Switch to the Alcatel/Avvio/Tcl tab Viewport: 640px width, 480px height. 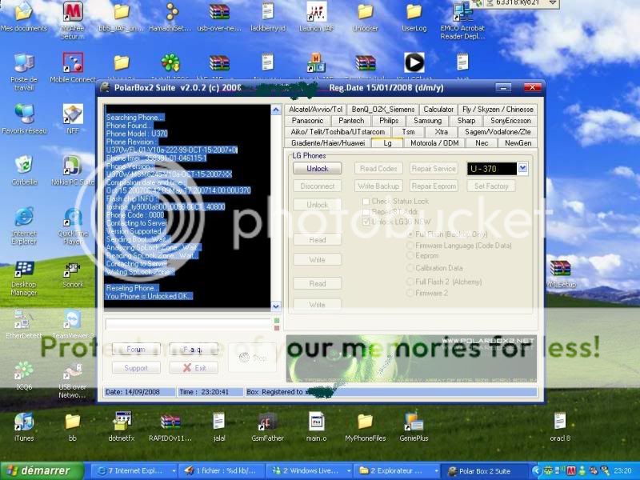315,110
